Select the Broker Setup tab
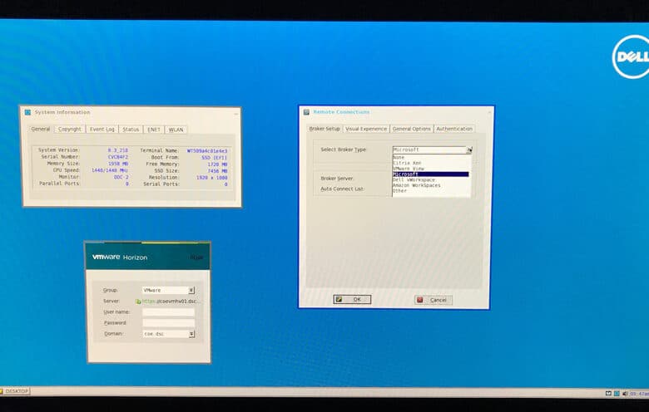Image resolution: width=649 pixels, height=412 pixels. tap(324, 129)
